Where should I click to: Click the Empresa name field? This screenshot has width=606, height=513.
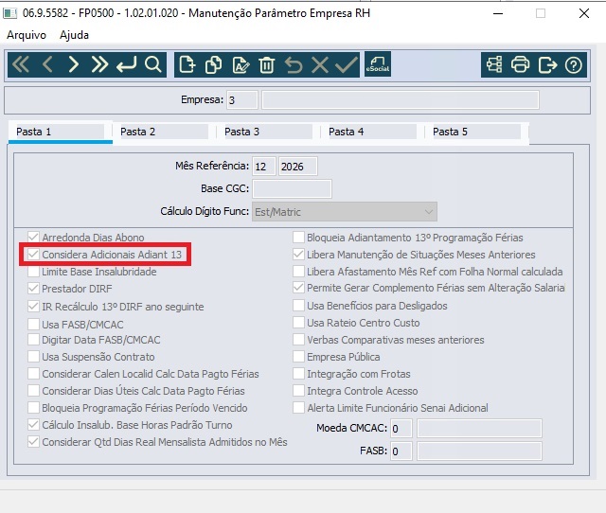[400, 100]
